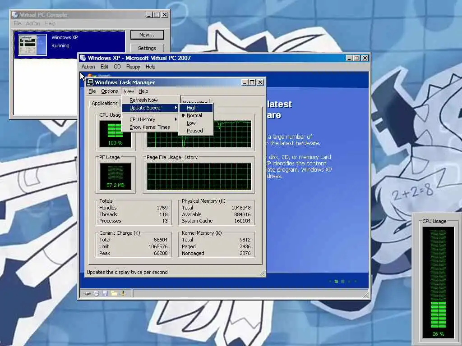Close the open View menu in Task Manager
The height and width of the screenshot is (346, 462).
(129, 91)
